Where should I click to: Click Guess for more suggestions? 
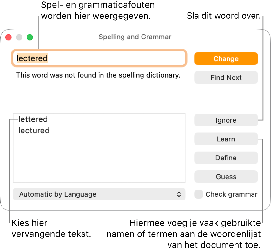point(226,177)
